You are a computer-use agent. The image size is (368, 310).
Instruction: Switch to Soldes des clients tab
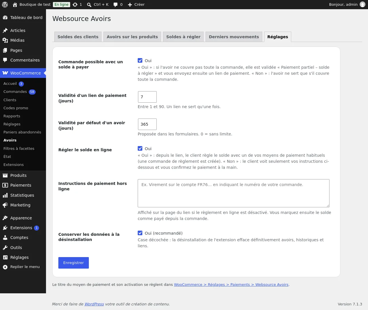pos(78,37)
